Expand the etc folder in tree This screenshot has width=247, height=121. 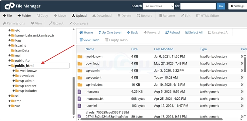pos(9,30)
